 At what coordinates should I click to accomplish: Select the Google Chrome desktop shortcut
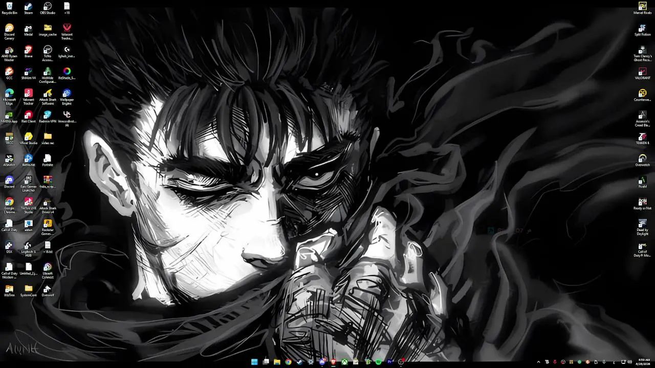[x=9, y=206]
